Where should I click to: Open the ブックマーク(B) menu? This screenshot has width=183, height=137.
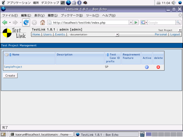click(x=72, y=15)
